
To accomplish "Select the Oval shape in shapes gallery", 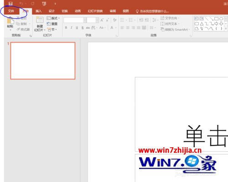I will point(221,19).
